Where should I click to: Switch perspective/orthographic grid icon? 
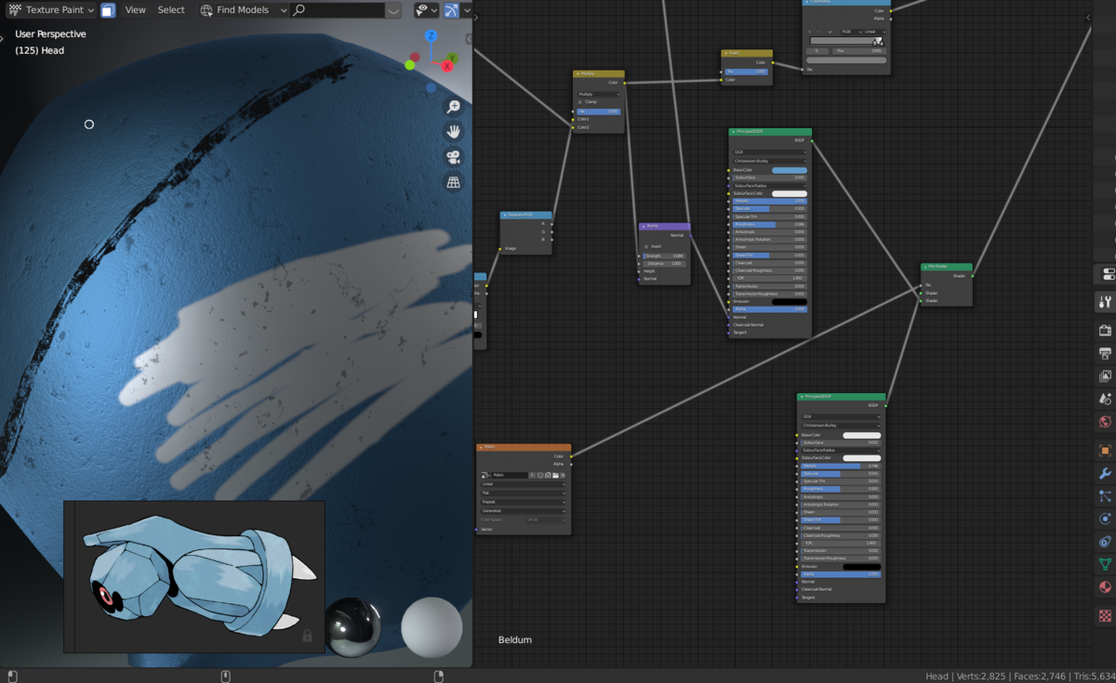454,182
